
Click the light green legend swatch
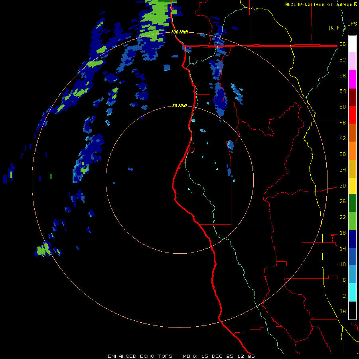pos(352,221)
